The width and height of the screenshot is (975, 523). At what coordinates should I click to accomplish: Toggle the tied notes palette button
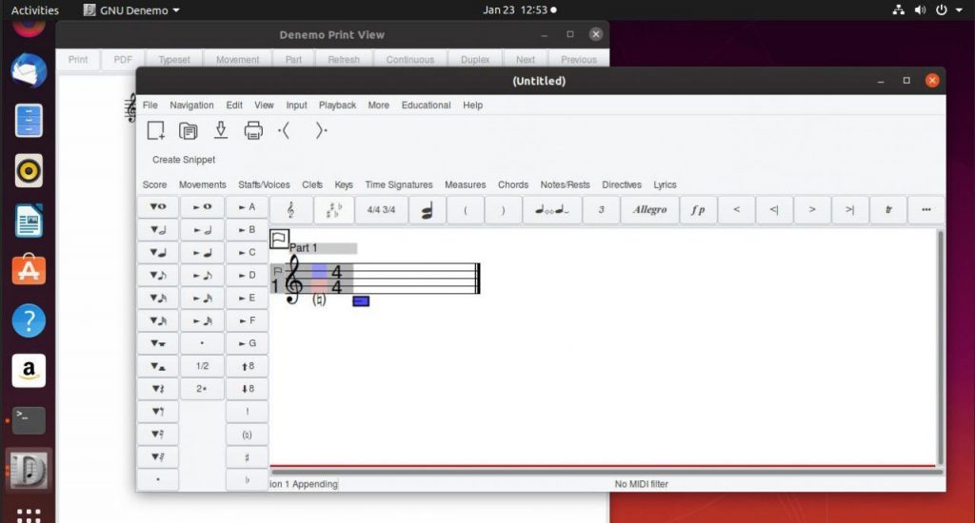coord(552,210)
